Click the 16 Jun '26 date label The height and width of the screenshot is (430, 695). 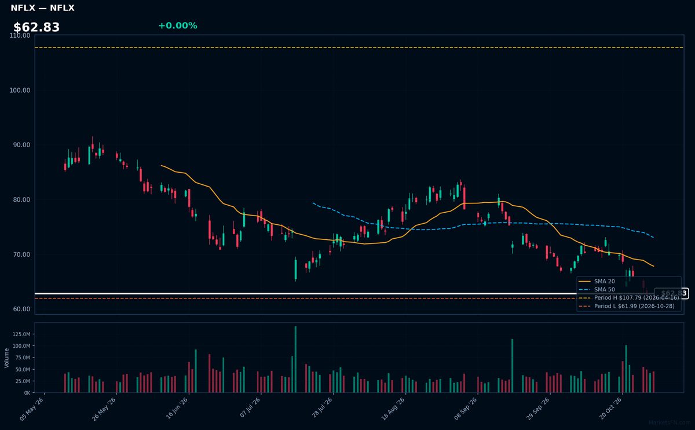tap(176, 408)
